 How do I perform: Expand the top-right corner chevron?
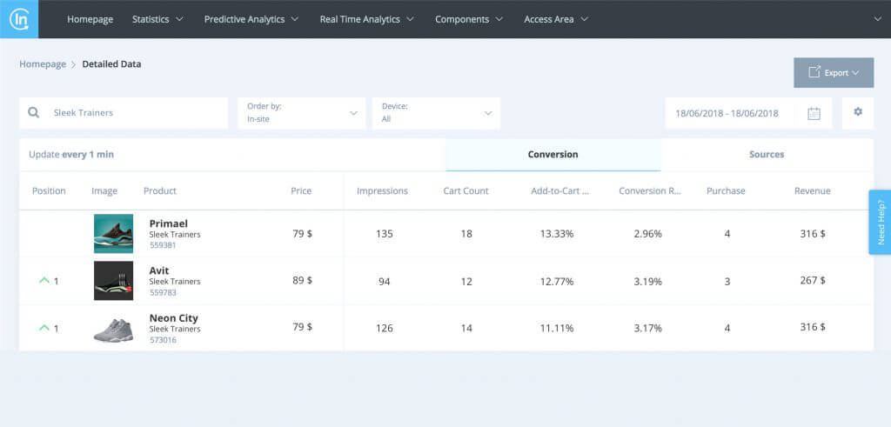pyautogui.click(x=876, y=19)
